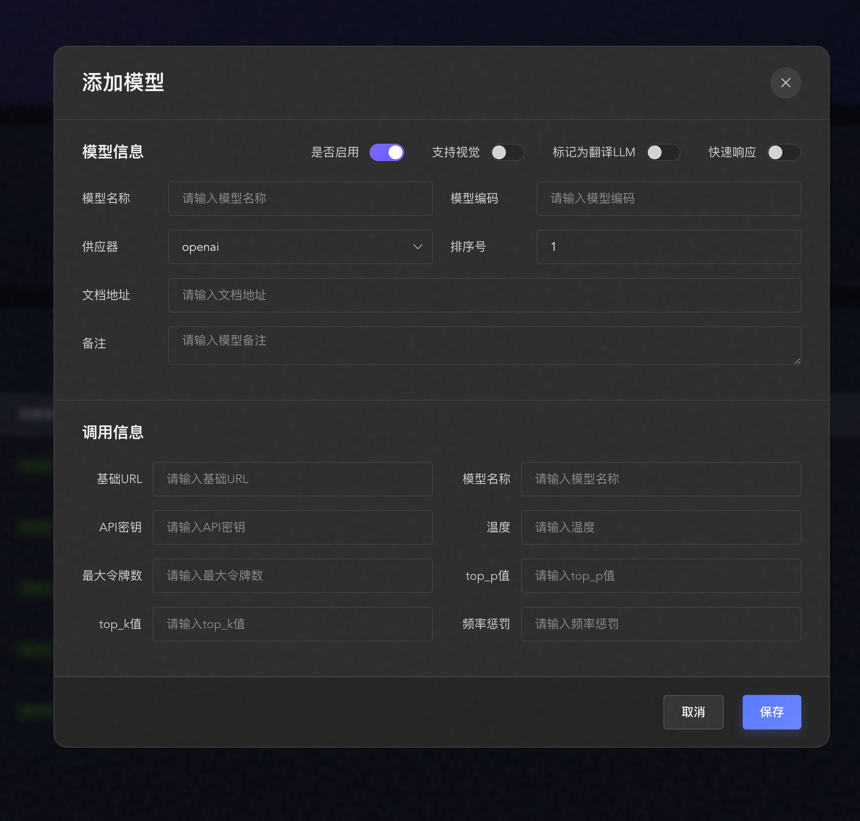Close the 添加模型 dialog
Image resolution: width=860 pixels, height=821 pixels.
785,83
